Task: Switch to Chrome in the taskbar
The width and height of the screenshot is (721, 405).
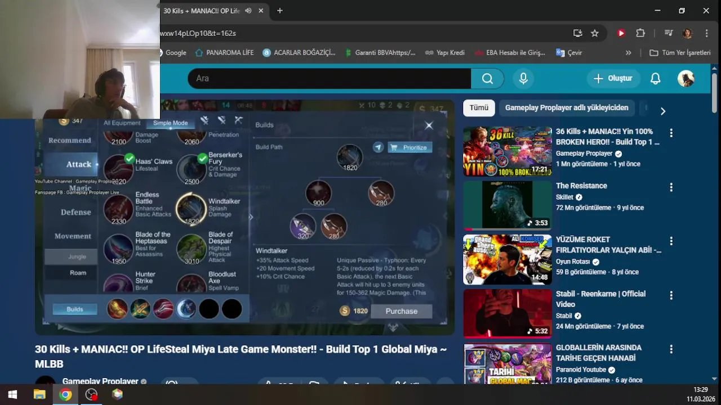Action: coord(65,395)
